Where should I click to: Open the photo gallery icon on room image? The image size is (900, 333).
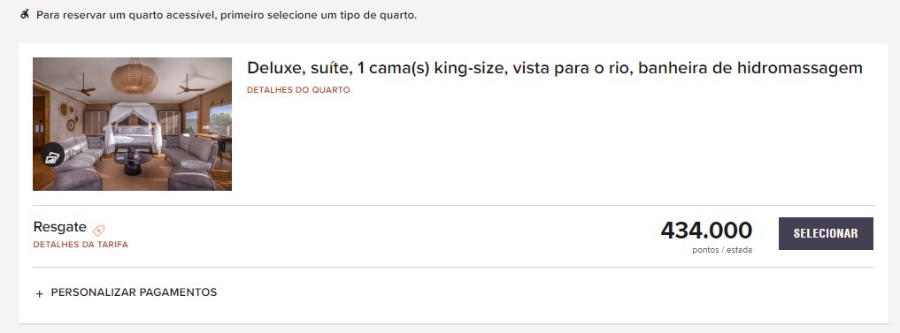point(52,155)
